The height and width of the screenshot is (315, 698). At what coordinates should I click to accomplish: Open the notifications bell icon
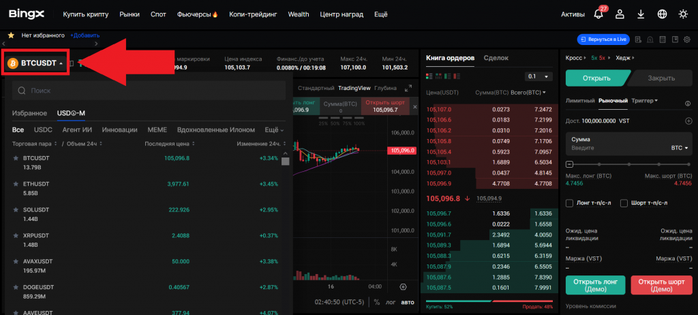pos(599,14)
